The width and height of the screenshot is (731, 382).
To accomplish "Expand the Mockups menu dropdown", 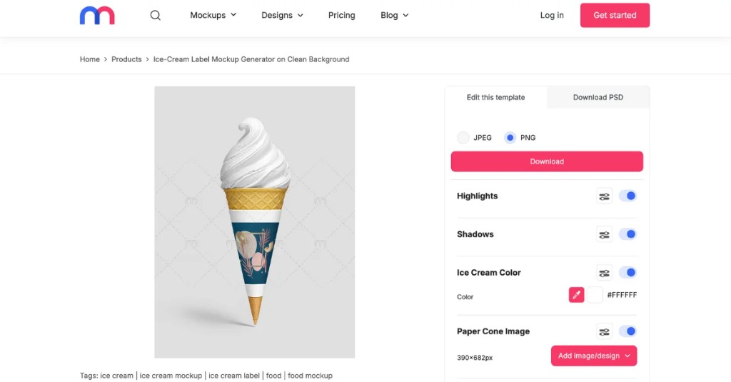I will (213, 15).
